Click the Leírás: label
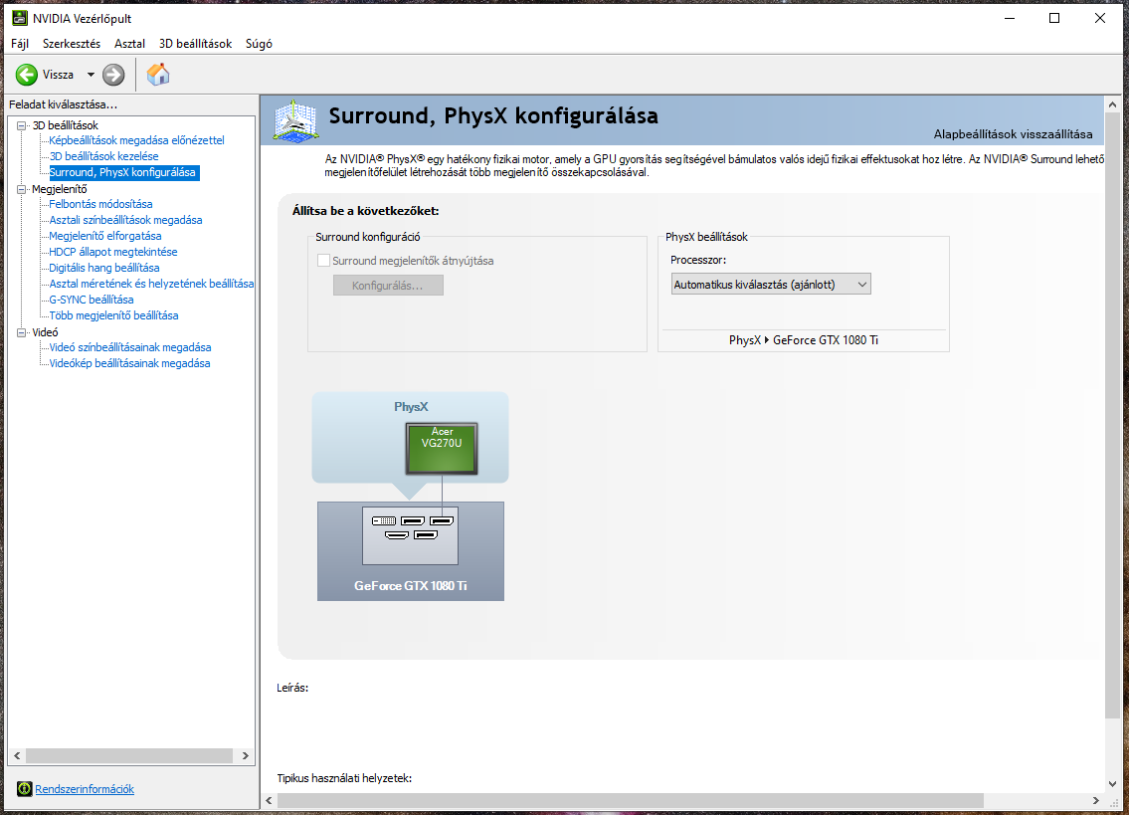1129x815 pixels. 292,688
